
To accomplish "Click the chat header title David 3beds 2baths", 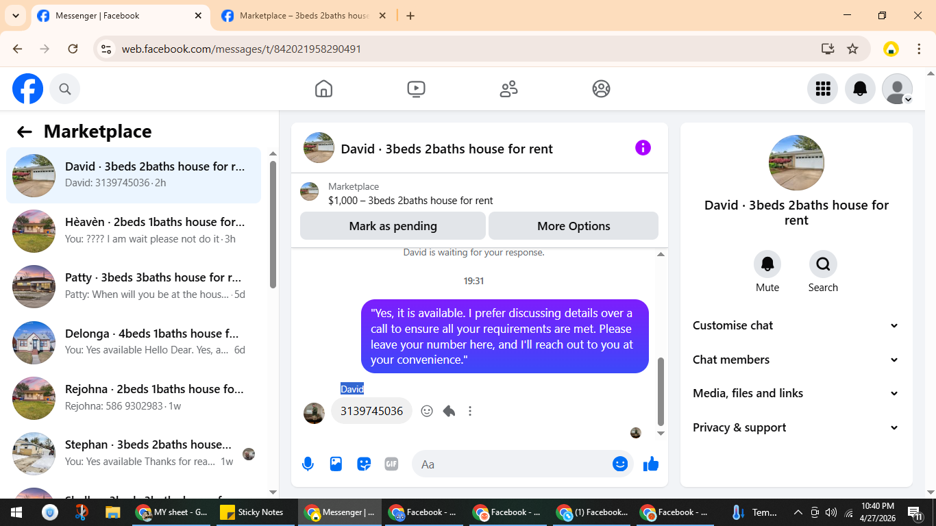I will (x=447, y=149).
